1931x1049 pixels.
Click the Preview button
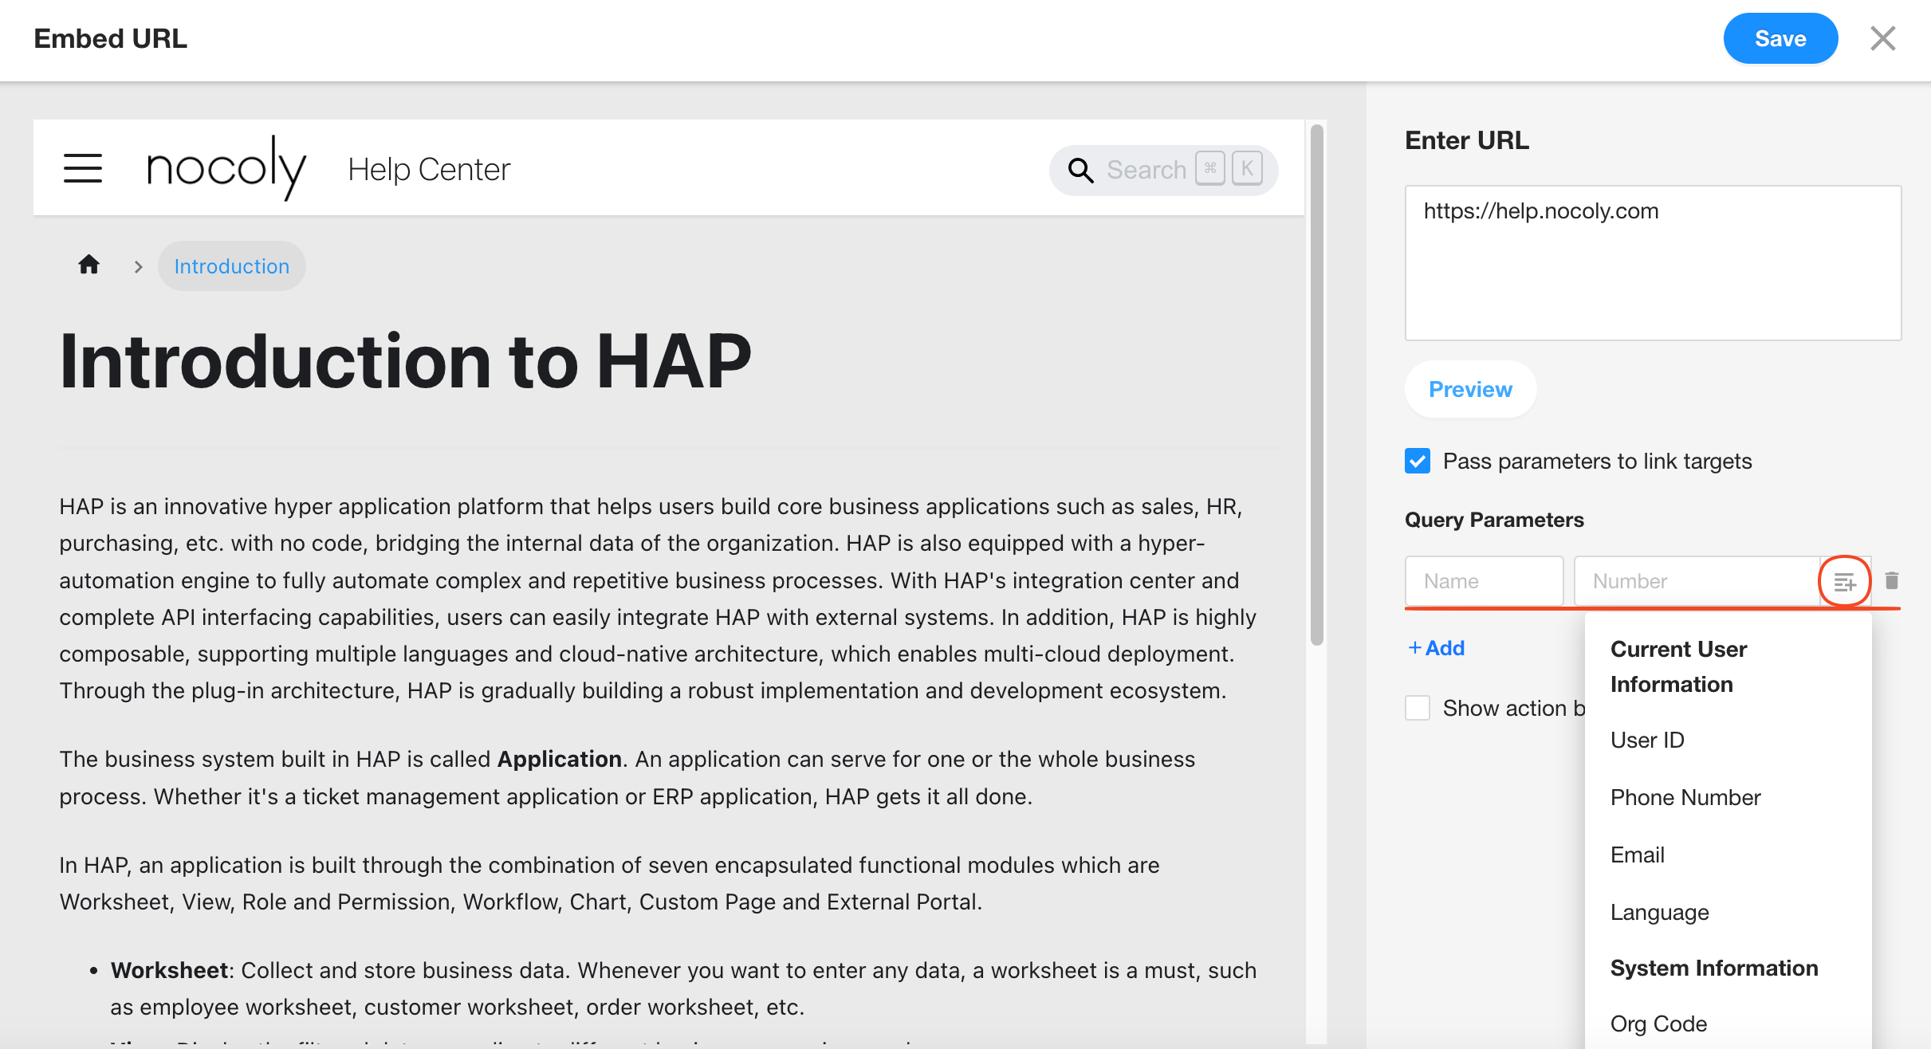pyautogui.click(x=1469, y=389)
